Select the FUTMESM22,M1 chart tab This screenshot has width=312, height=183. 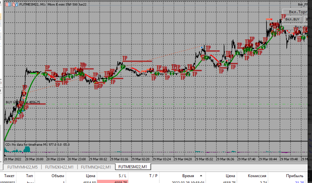pyautogui.click(x=133, y=167)
